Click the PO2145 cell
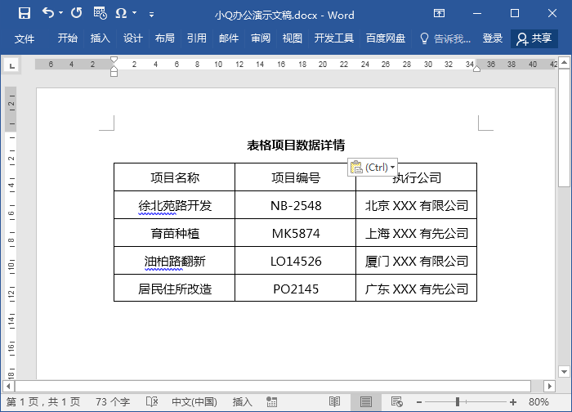572x412 pixels. [x=296, y=289]
